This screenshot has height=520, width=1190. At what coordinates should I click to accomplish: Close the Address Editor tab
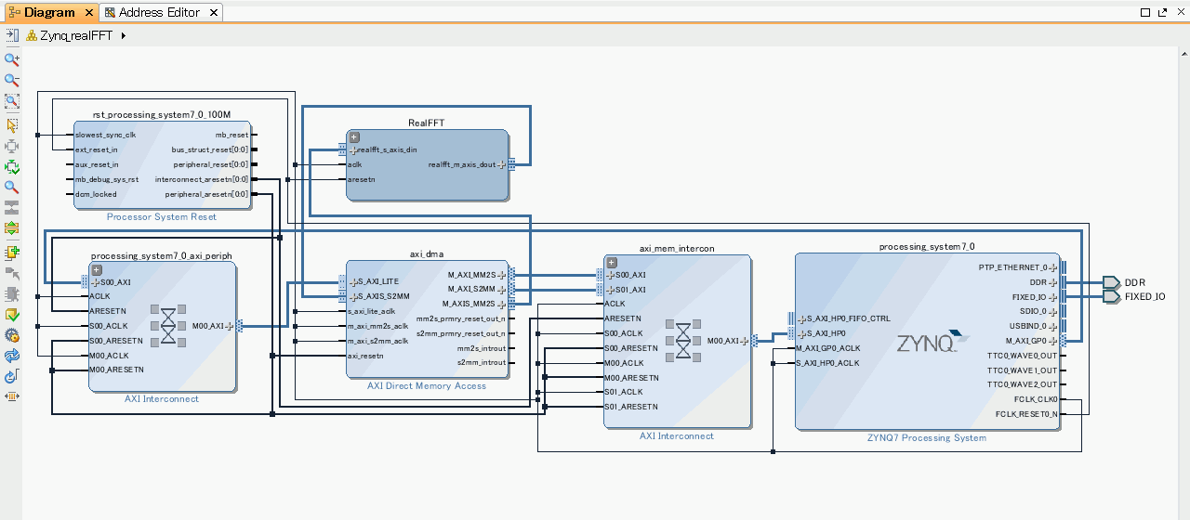(x=213, y=12)
